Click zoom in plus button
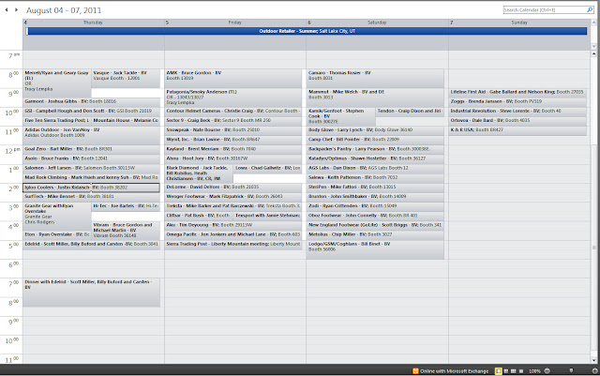Screen dimensions: 600x376 pos(595,371)
